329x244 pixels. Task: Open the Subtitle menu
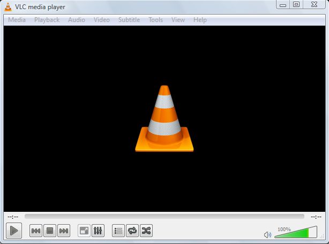(x=129, y=20)
